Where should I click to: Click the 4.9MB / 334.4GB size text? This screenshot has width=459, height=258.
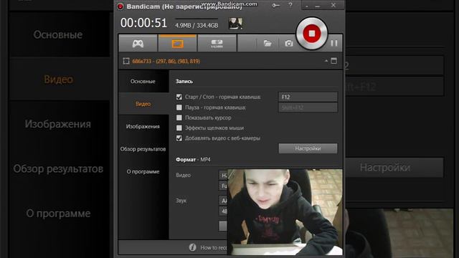pos(197,26)
